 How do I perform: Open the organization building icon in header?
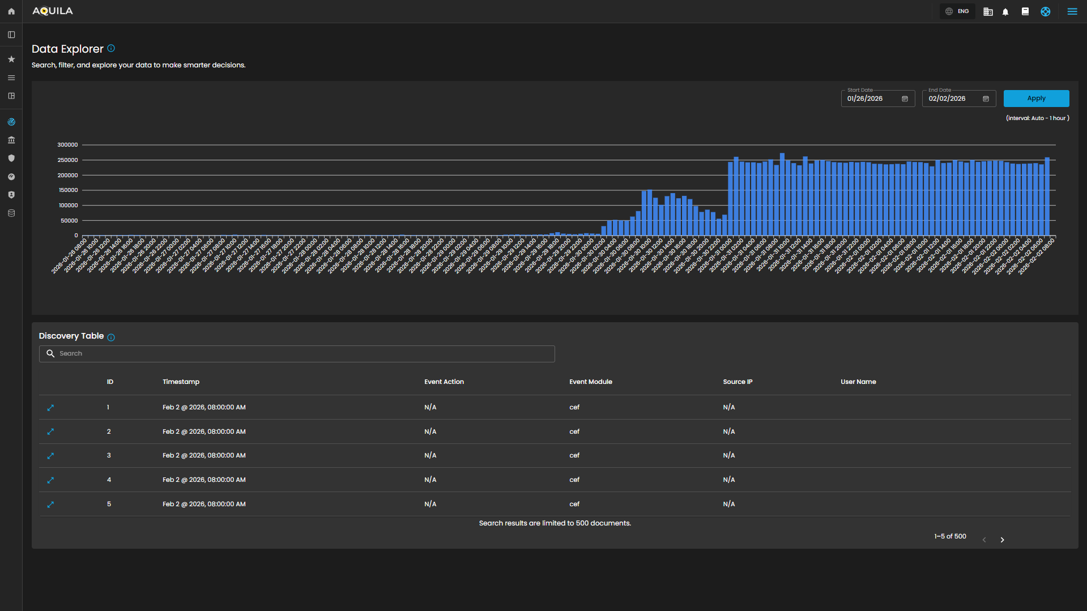point(988,12)
